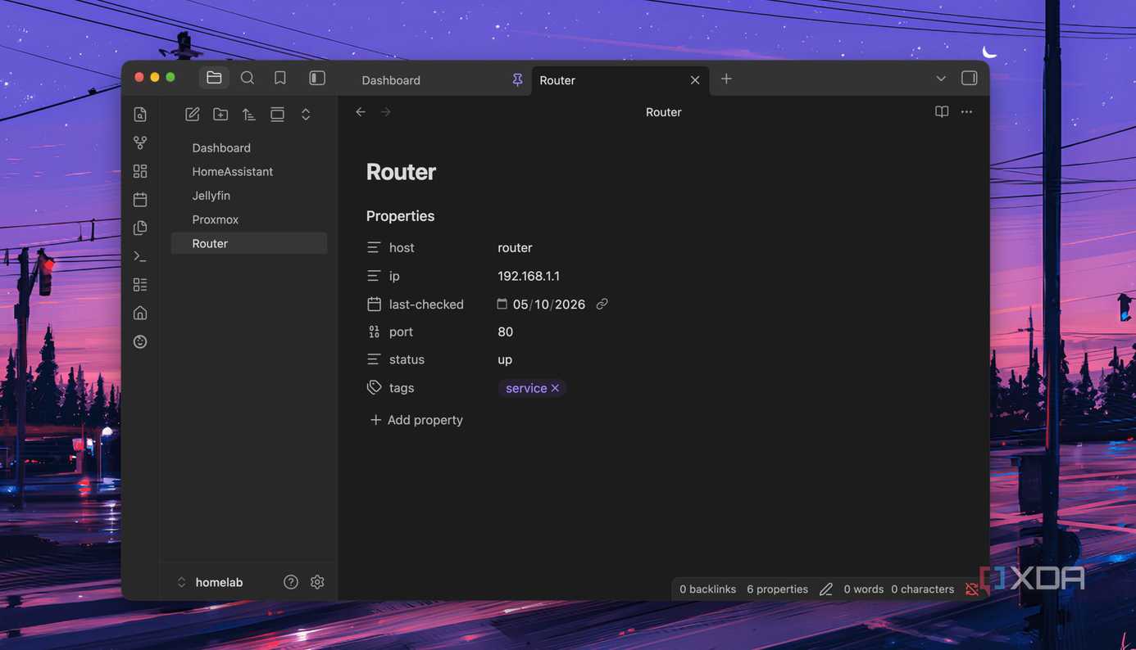This screenshot has height=650, width=1136.
Task: Click the host property type icon
Action: coord(374,247)
